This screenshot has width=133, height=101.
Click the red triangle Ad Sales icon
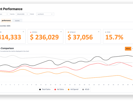tap(31, 32)
